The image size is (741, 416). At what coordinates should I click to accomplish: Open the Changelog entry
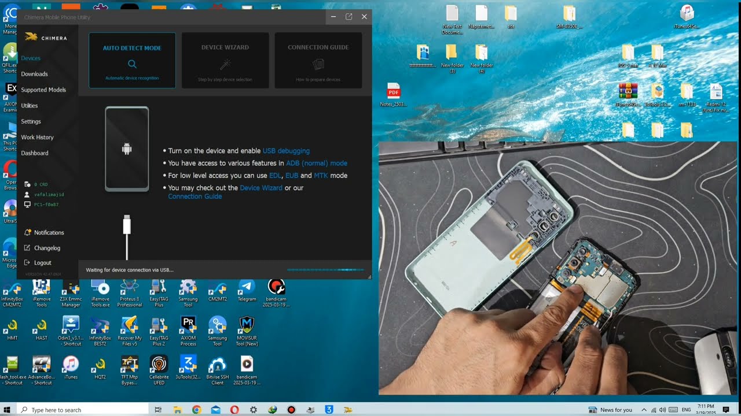(x=42, y=248)
